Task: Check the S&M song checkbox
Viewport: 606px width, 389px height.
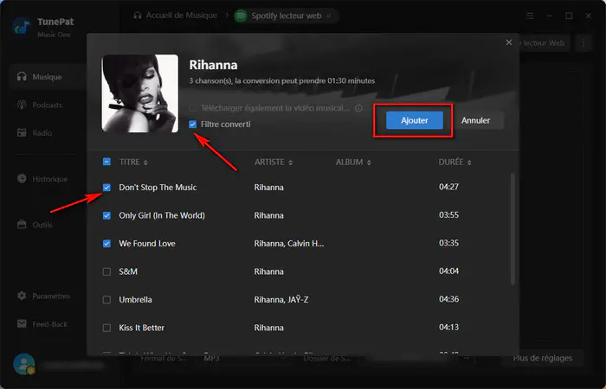Action: [106, 271]
